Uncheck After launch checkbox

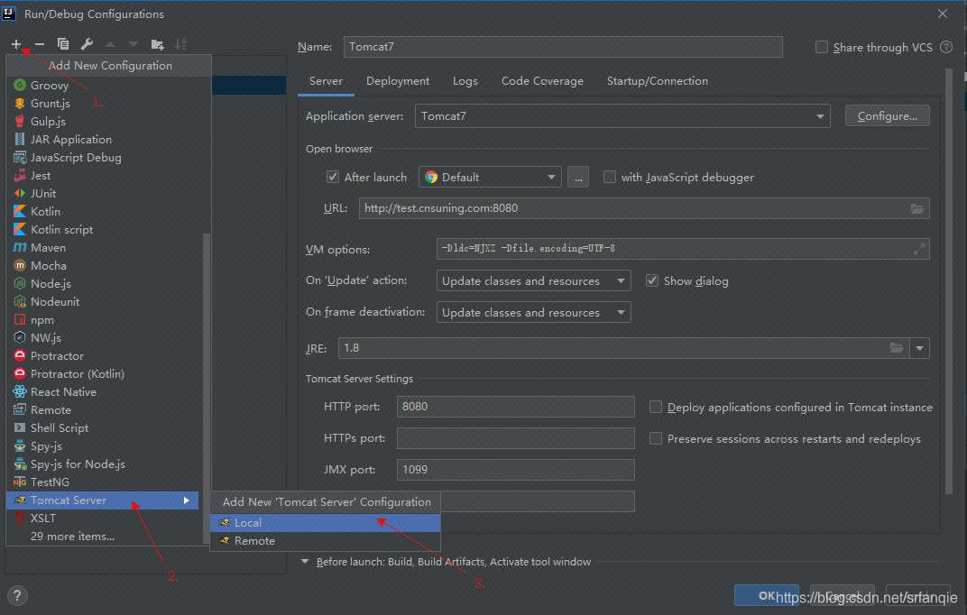point(332,177)
